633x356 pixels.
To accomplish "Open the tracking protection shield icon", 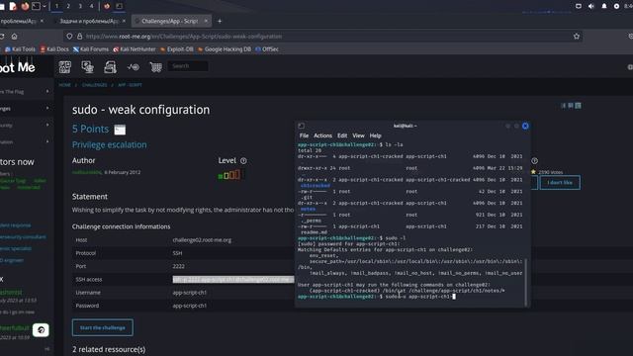I will (69, 37).
